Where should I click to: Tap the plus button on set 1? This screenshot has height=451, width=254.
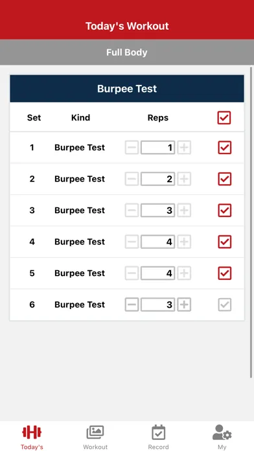(x=184, y=148)
